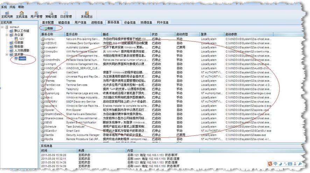
Task: Sort by the 显示名称 column header
Action: 83,34
